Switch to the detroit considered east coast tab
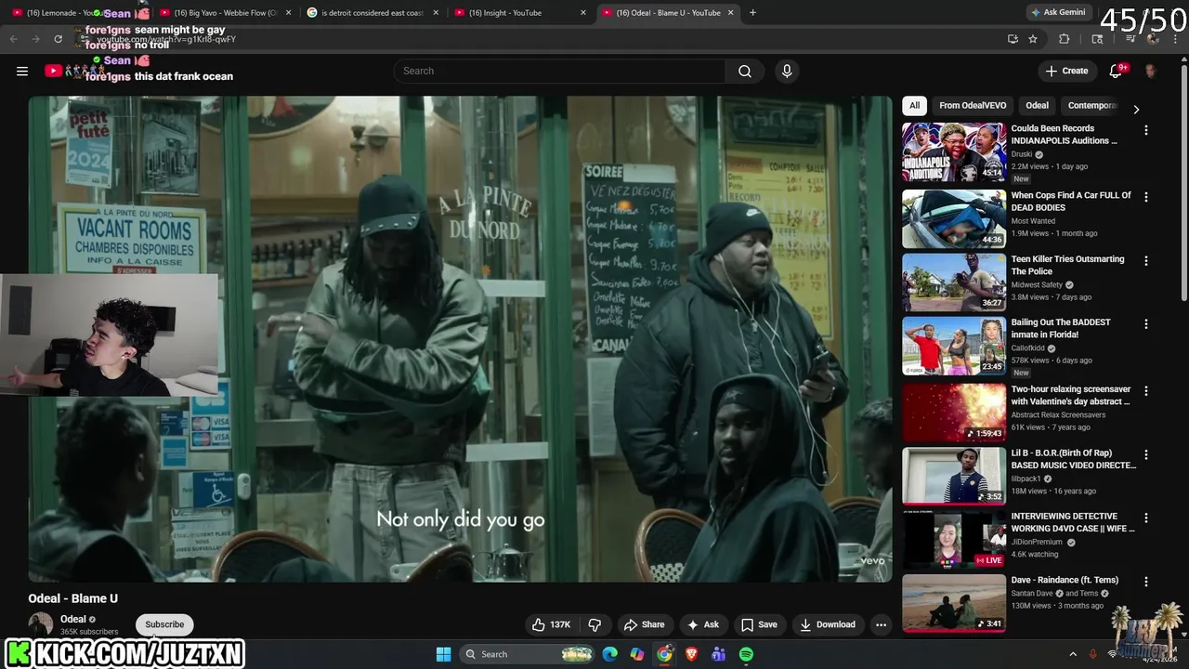This screenshot has height=669, width=1189. pyautogui.click(x=372, y=13)
